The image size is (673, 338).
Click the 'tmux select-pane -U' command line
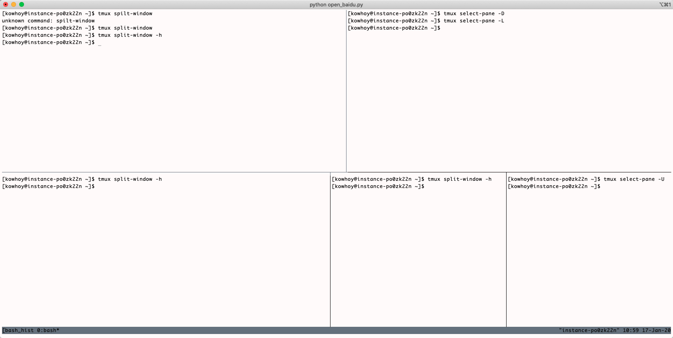pyautogui.click(x=634, y=179)
